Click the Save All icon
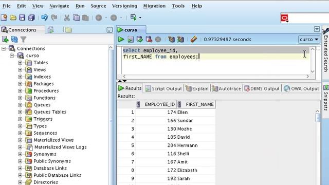This screenshot has height=185, width=329. 31,17
